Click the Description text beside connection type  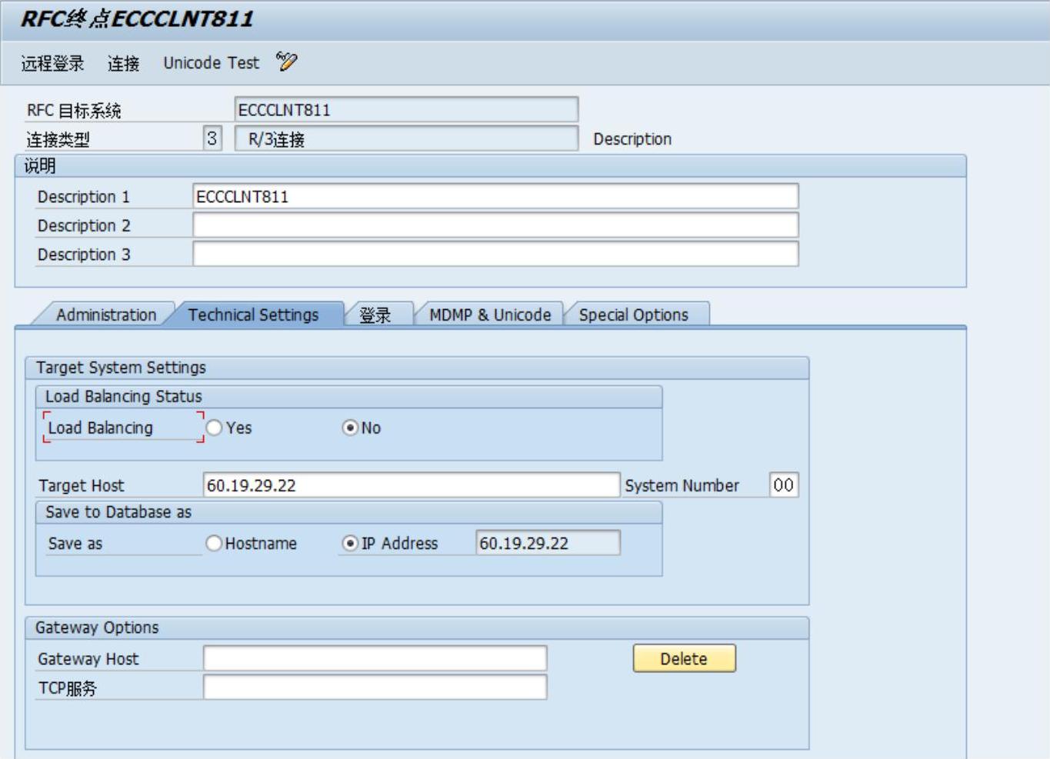pos(632,139)
